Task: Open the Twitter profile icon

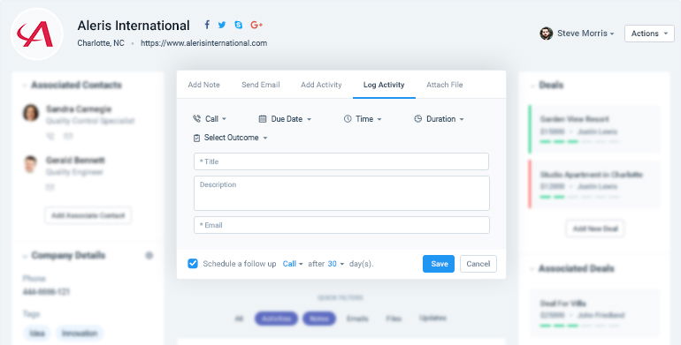Action: pyautogui.click(x=222, y=25)
